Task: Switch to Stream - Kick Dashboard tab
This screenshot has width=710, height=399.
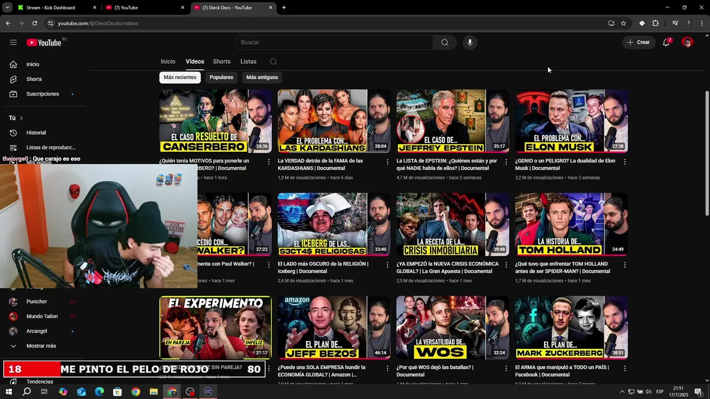Action: point(57,8)
